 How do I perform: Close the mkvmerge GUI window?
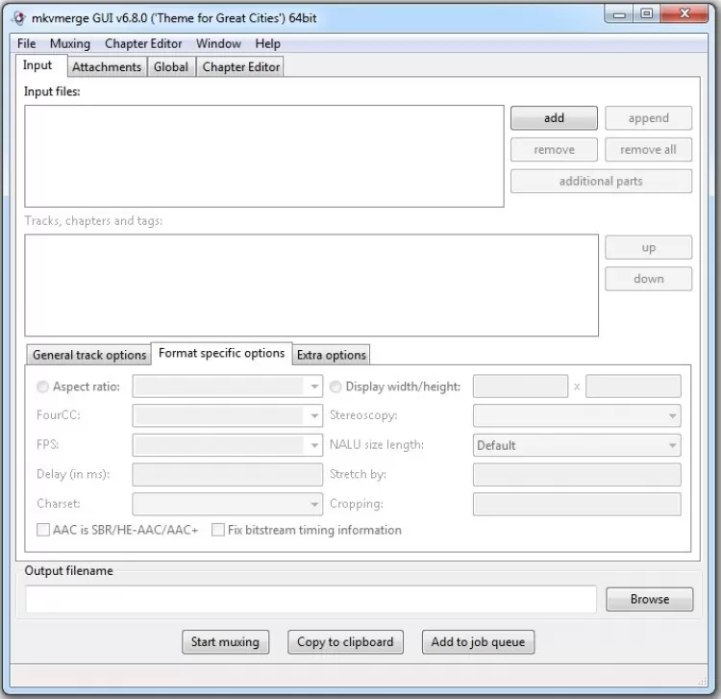684,14
